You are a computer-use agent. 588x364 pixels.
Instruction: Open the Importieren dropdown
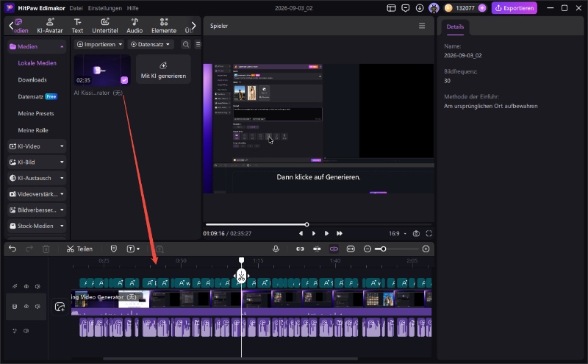[99, 44]
